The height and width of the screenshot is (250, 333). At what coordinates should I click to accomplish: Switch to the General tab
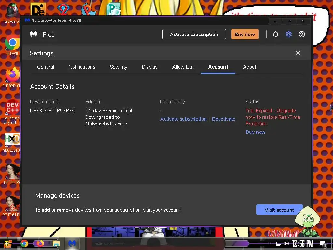coord(46,67)
